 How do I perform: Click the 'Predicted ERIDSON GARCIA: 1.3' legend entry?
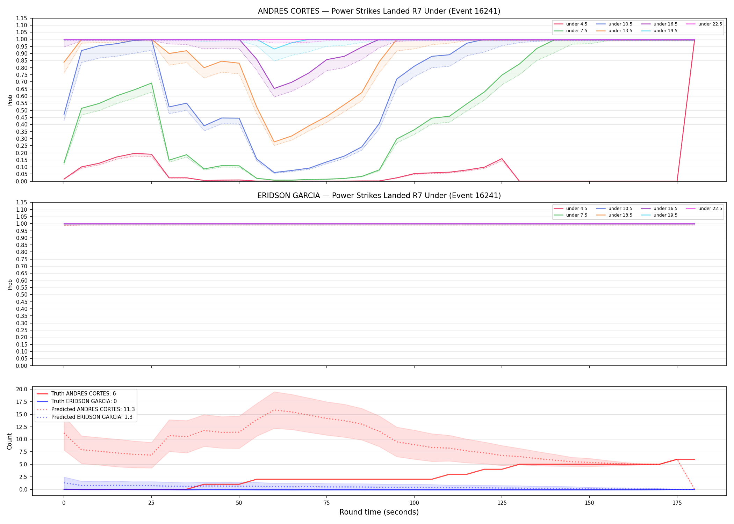tap(85, 417)
